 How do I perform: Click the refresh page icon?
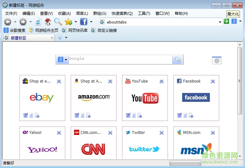(x=38, y=22)
